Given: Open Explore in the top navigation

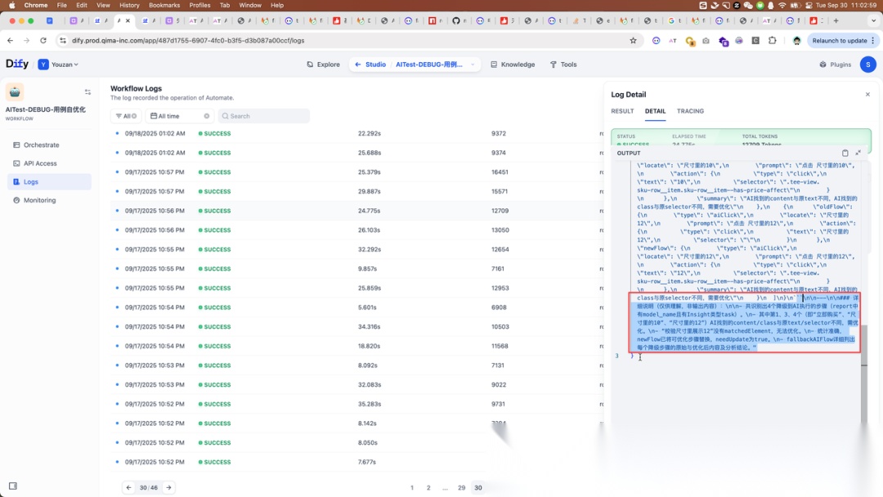Looking at the screenshot, I should coord(323,65).
